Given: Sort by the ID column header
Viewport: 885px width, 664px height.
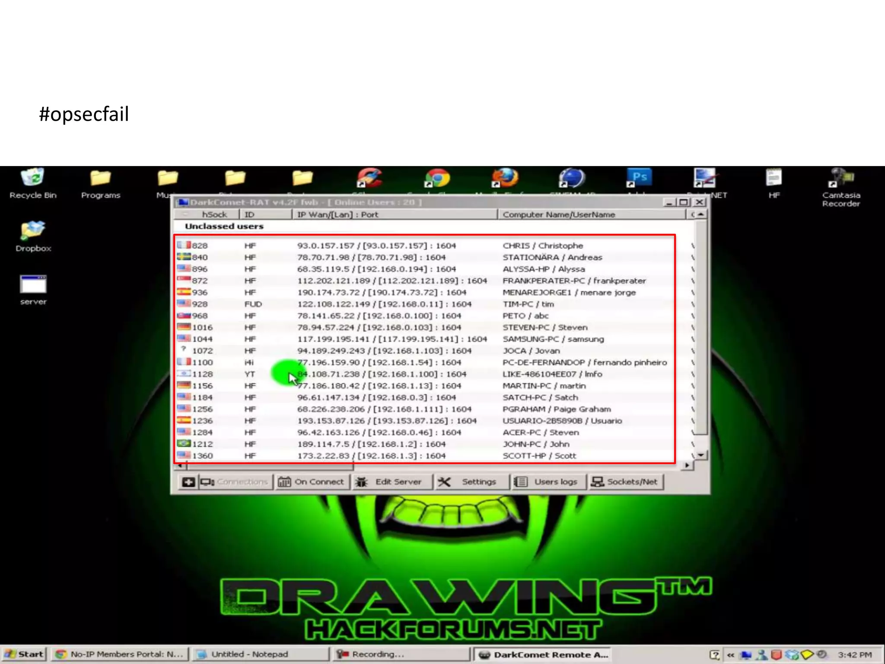Looking at the screenshot, I should [265, 214].
